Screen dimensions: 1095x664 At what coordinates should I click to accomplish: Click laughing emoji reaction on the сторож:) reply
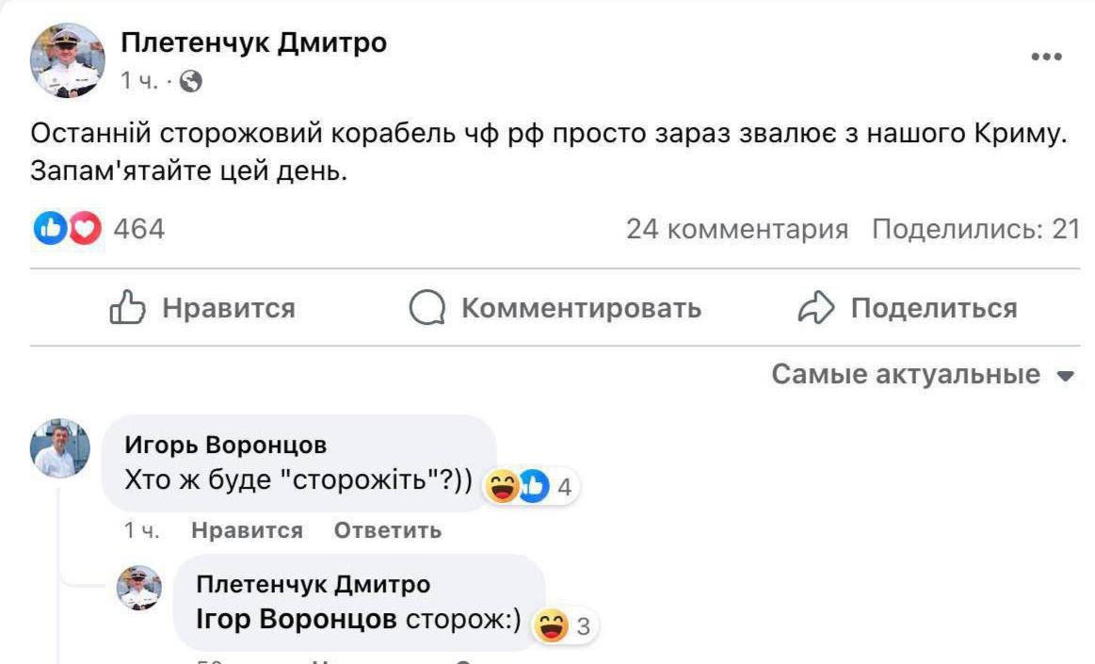coord(551,625)
